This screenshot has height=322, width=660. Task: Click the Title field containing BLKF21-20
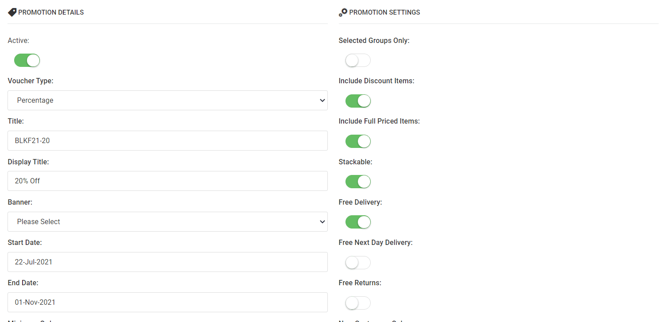pos(168,141)
